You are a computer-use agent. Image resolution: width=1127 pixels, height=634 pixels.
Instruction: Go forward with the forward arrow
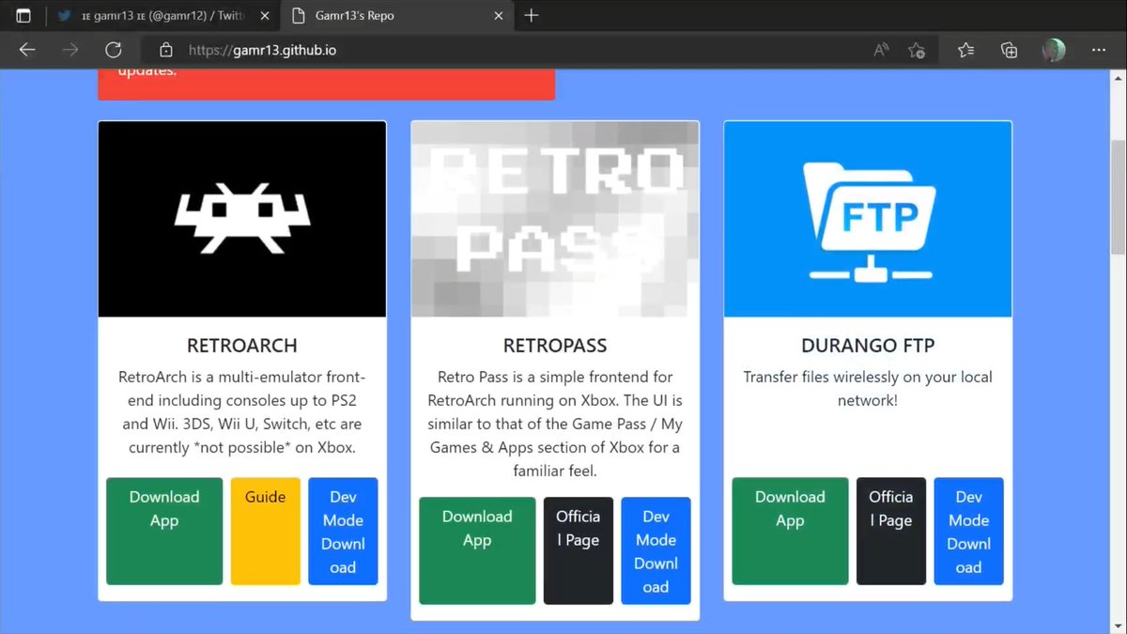[x=70, y=50]
